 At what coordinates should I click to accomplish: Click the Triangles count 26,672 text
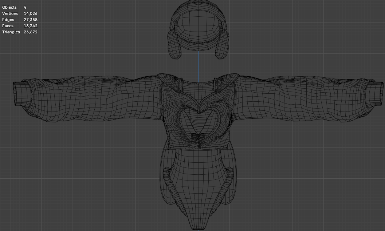click(30, 32)
